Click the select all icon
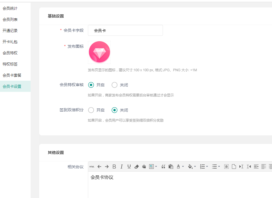 click(x=226, y=167)
